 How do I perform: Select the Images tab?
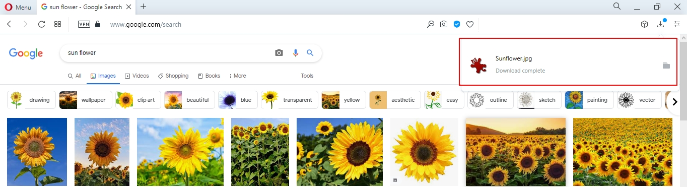(x=103, y=76)
